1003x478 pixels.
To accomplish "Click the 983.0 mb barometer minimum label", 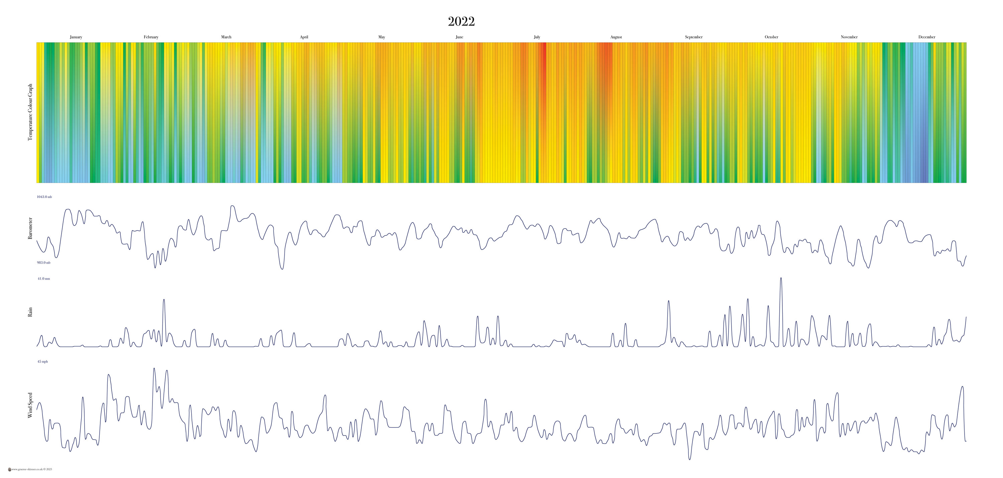I will 43,263.
